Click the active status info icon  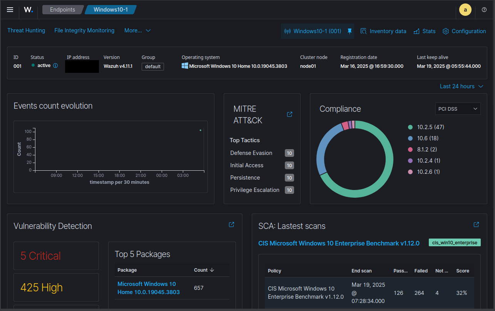tap(55, 66)
